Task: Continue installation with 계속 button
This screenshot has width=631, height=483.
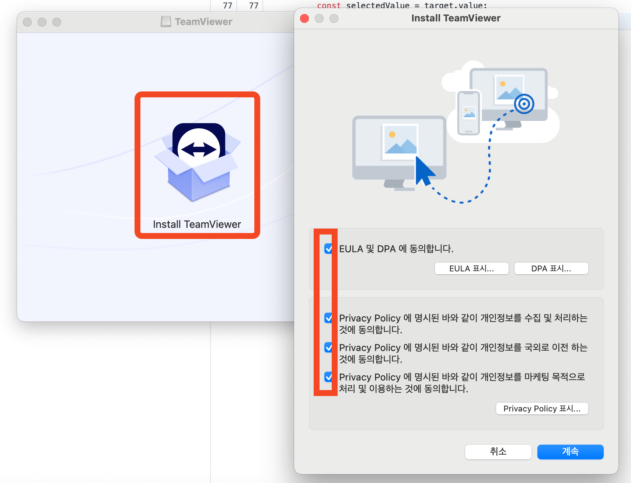Action: point(571,452)
